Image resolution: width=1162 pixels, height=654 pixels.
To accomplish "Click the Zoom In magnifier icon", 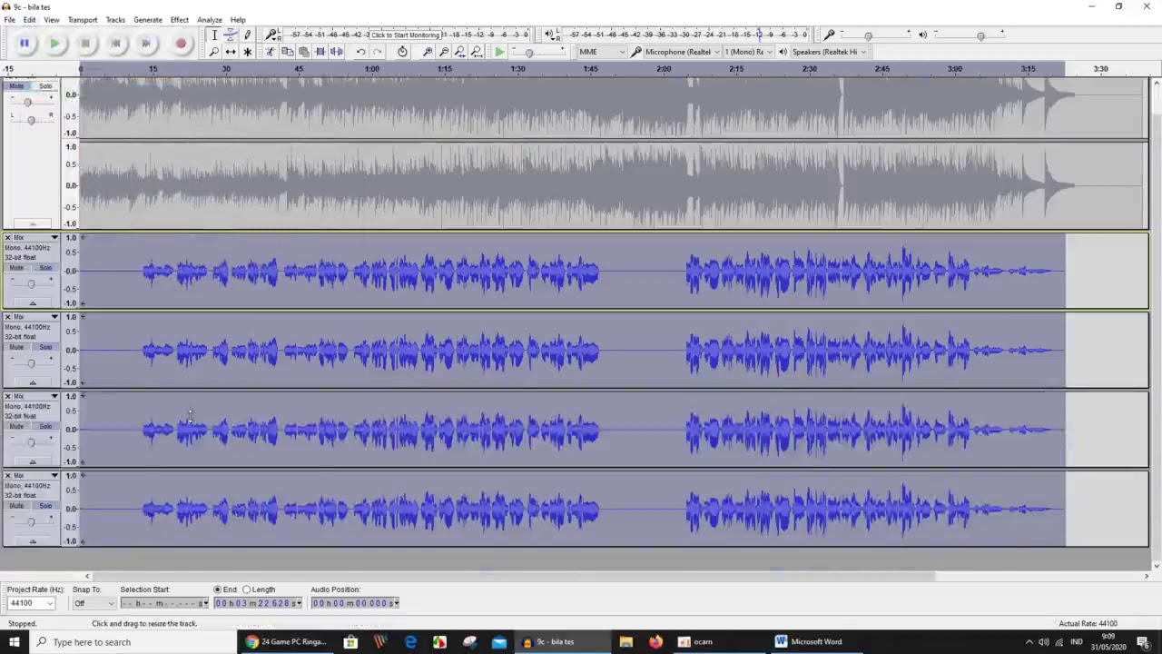I will [428, 52].
